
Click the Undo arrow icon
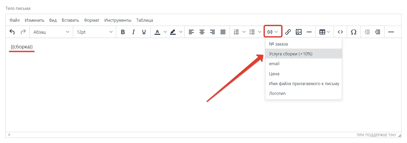(x=12, y=32)
